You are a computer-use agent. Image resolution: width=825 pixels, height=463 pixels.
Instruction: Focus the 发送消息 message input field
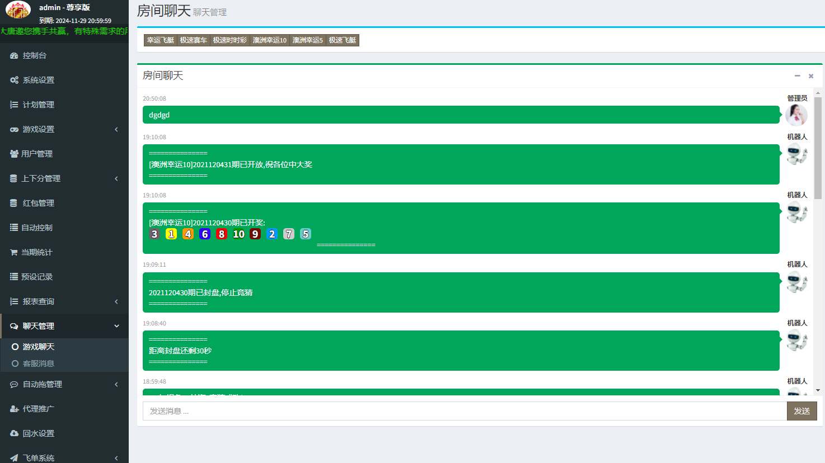[x=465, y=411]
